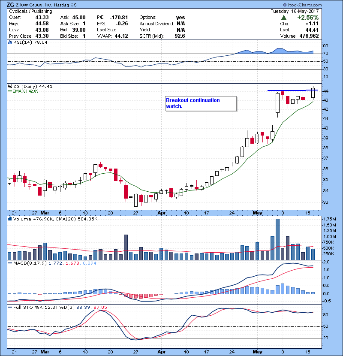
Task: Click the stochastic %D value 87.05
Action: 100,308
